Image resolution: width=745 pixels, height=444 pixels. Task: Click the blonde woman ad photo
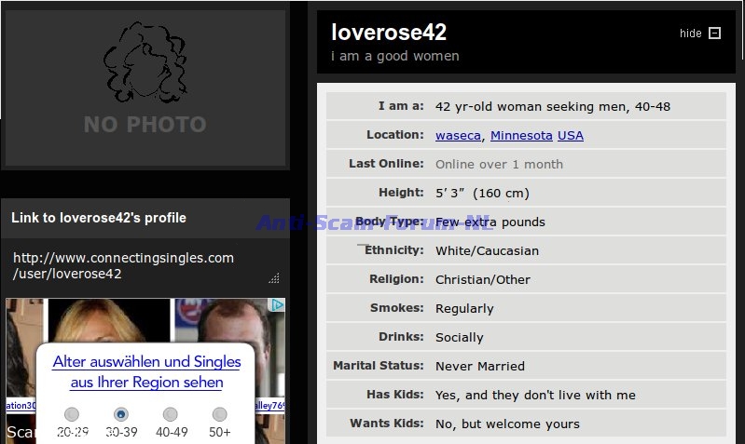pos(110,321)
